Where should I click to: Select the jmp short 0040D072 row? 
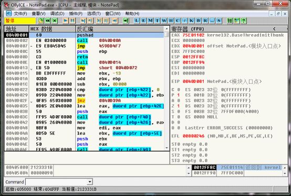click(x=84, y=68)
